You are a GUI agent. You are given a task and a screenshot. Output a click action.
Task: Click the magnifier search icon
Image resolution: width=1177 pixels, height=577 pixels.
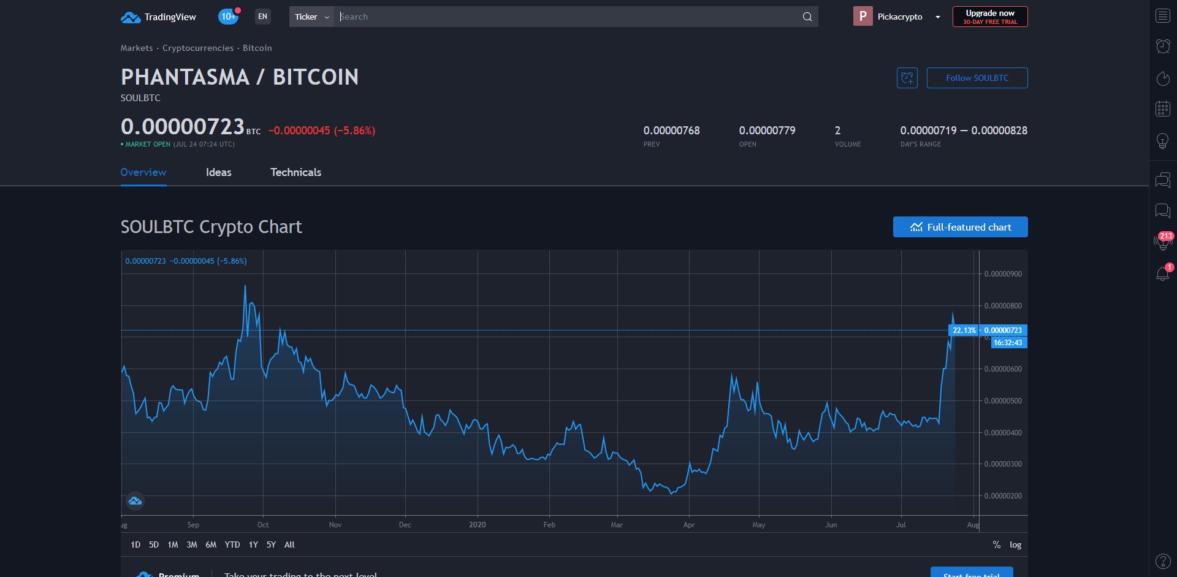[x=807, y=17]
